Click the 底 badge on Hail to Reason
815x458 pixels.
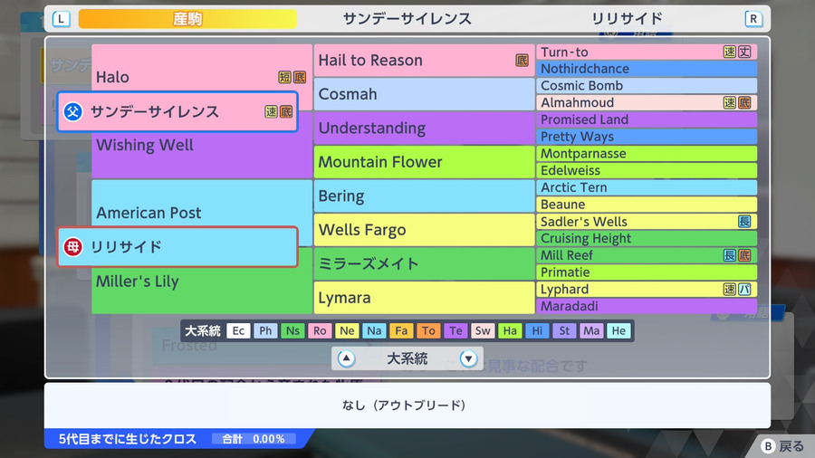(522, 61)
